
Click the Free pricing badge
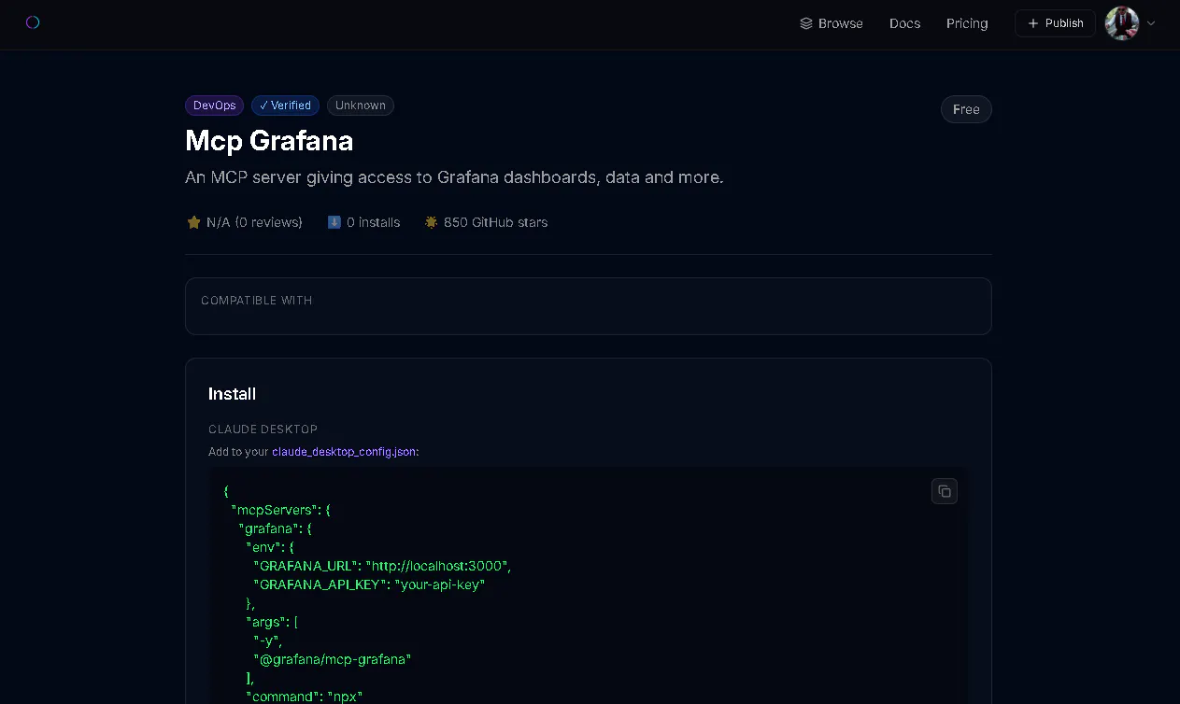pyautogui.click(x=966, y=109)
